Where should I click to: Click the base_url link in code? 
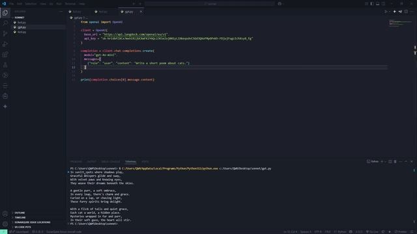coord(135,34)
